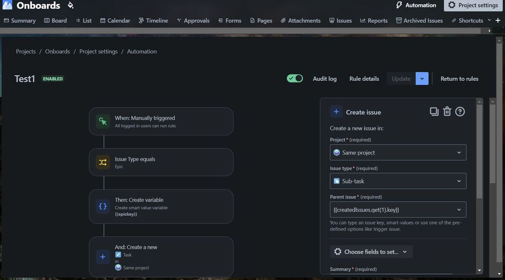Open the Issue Type equals condition step

(x=161, y=162)
